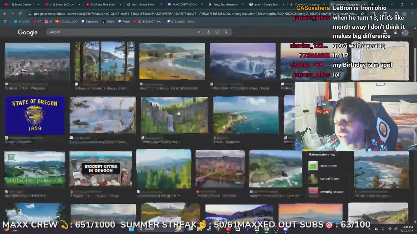Viewport: 417px width, 234px height.
Task: Open the Dashboard bookmark
Action: (x=90, y=21)
